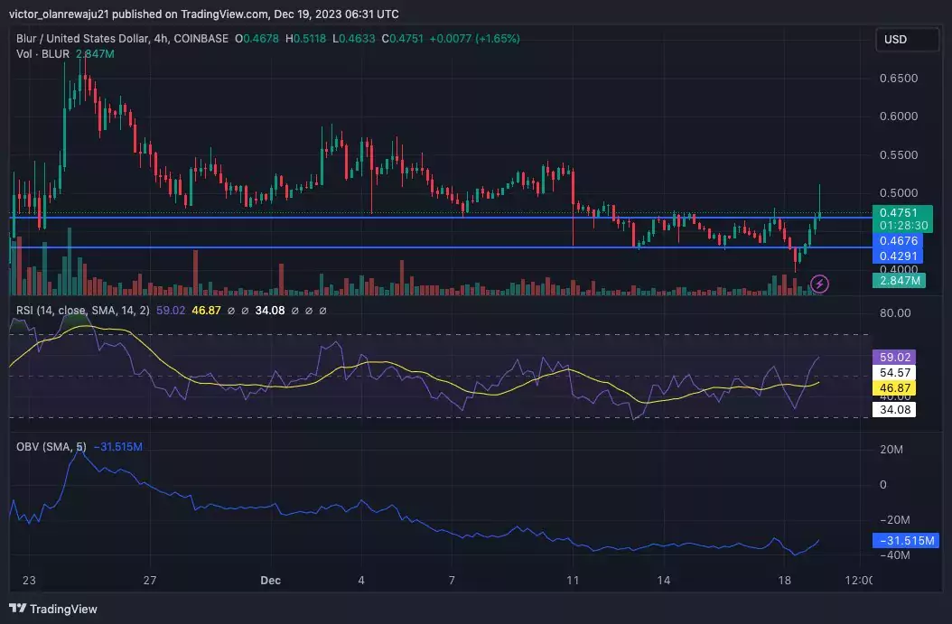Click the high value H0.5118
The image size is (952, 624).
(305, 38)
